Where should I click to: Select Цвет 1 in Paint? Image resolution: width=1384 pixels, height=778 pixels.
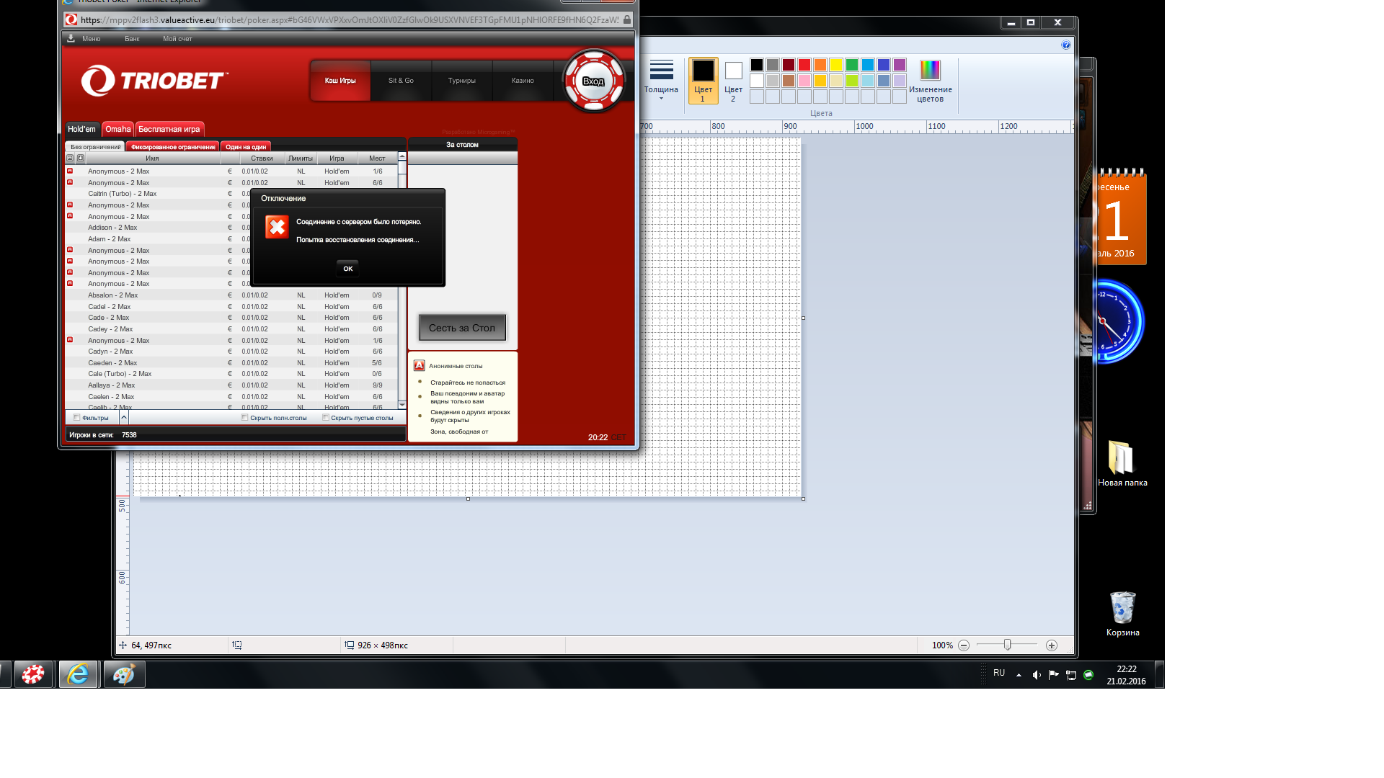[x=703, y=81]
